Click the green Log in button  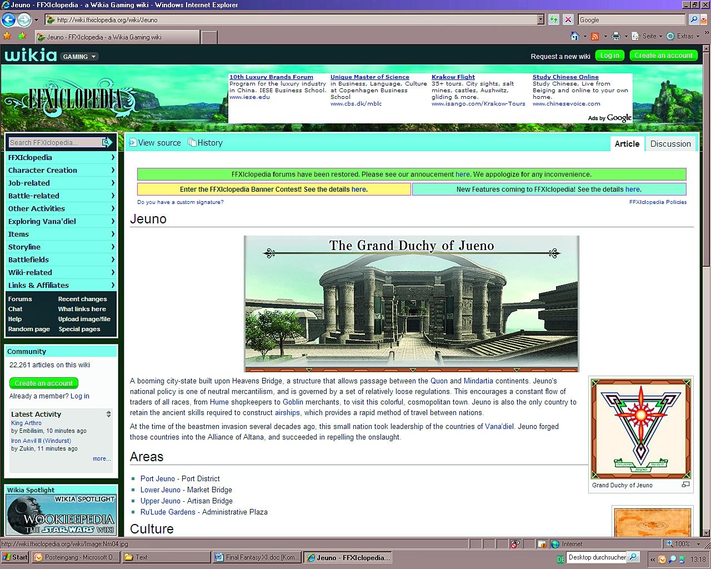click(609, 56)
